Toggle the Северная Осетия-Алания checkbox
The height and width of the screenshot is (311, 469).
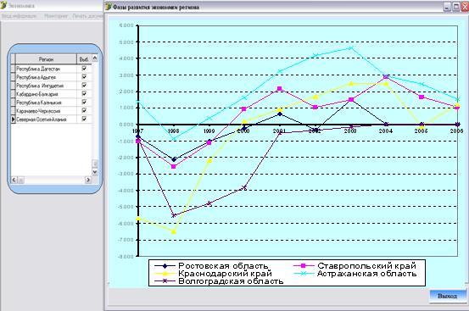(x=84, y=119)
